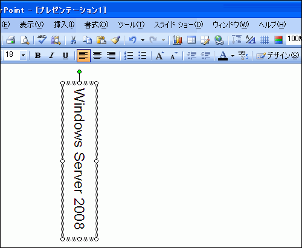Open the Research tool icon
302x248 pixels.
click(x=56, y=40)
